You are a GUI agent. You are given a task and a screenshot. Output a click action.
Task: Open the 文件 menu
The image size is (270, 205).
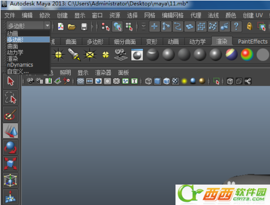click(x=10, y=16)
